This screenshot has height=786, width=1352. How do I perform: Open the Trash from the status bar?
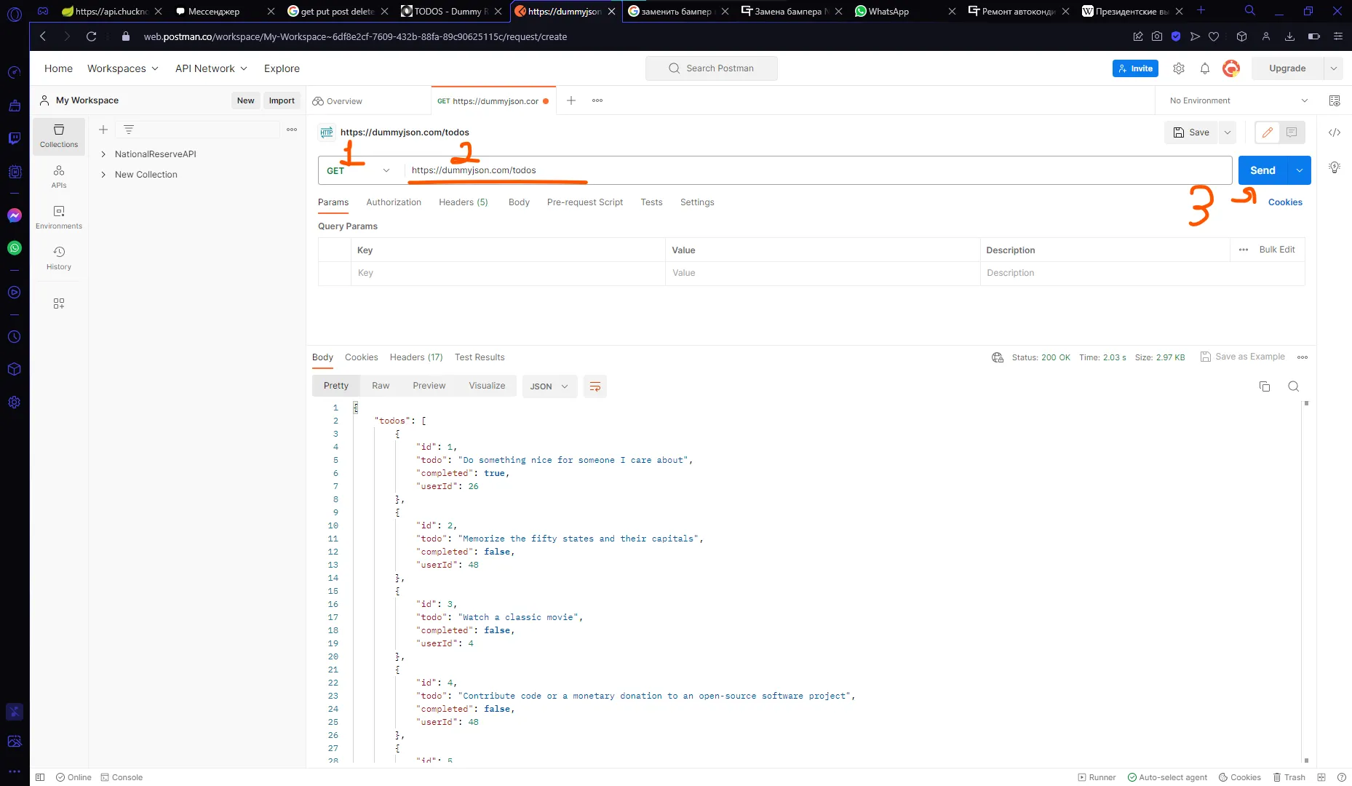click(x=1289, y=777)
